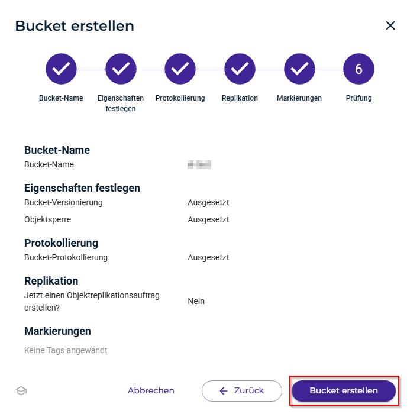Click the Bucket-Protokollierung Ausgesetzt value

[208, 257]
